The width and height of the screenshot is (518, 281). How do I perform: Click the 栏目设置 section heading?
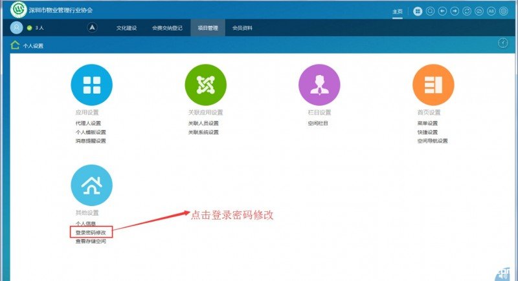pyautogui.click(x=319, y=112)
